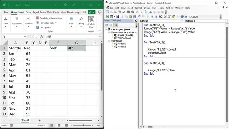Select Sheet1 (Sheet1) in project tree
This screenshot has width=229, height=129.
coord(125,35)
